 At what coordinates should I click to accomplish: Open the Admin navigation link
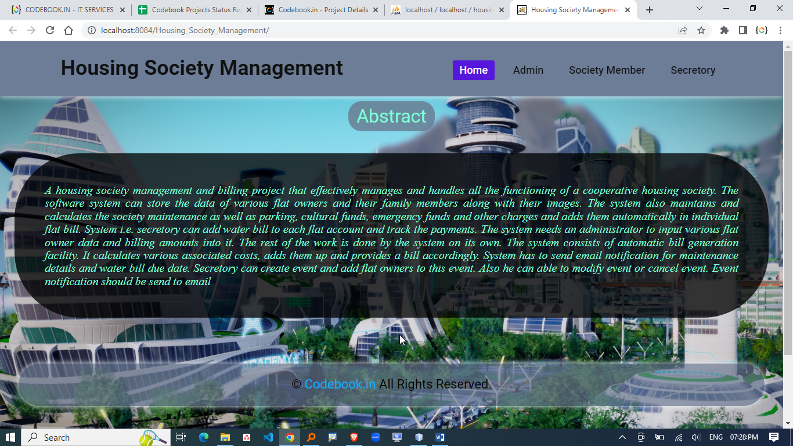click(528, 70)
